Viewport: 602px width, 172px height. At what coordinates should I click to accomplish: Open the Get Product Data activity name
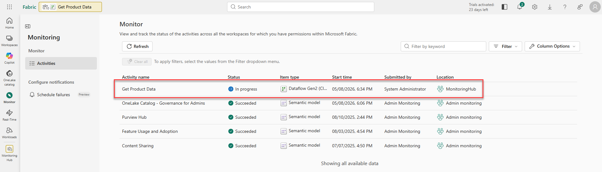point(139,89)
